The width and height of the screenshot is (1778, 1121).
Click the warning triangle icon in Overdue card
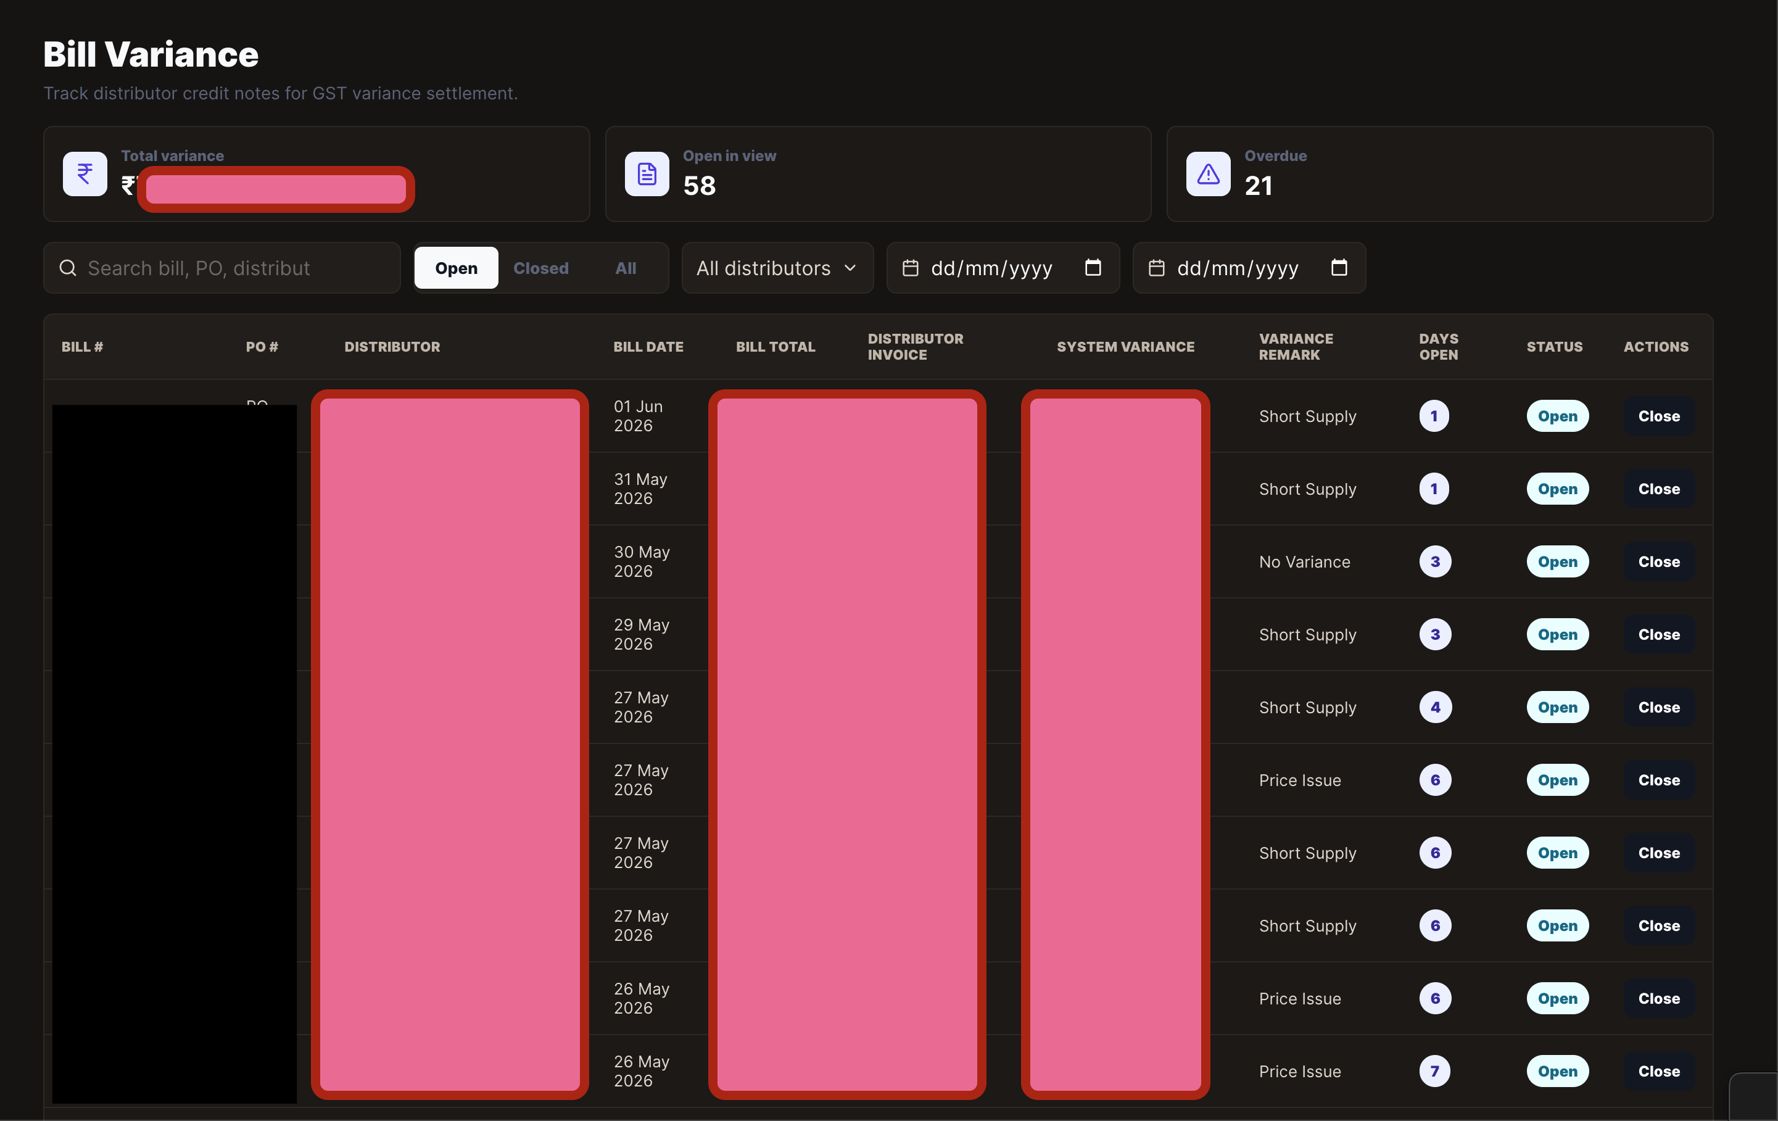pos(1208,174)
